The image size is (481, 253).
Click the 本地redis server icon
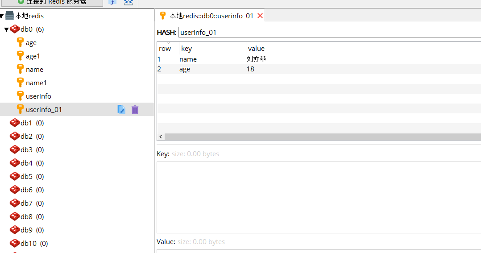[10, 16]
